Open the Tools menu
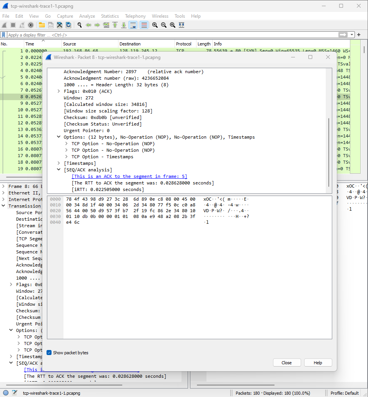This screenshot has height=397, width=368. [x=180, y=16]
